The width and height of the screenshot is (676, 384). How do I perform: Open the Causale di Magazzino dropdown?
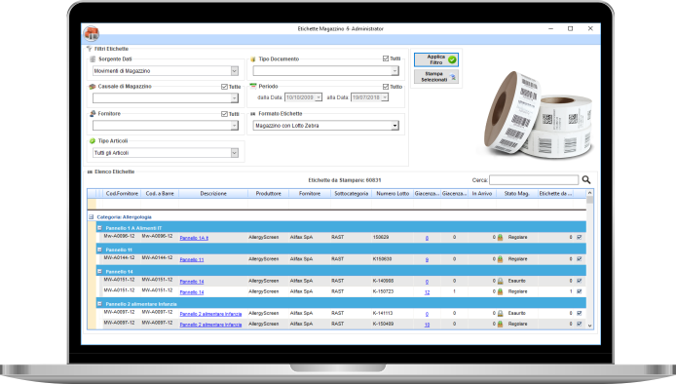(x=234, y=98)
